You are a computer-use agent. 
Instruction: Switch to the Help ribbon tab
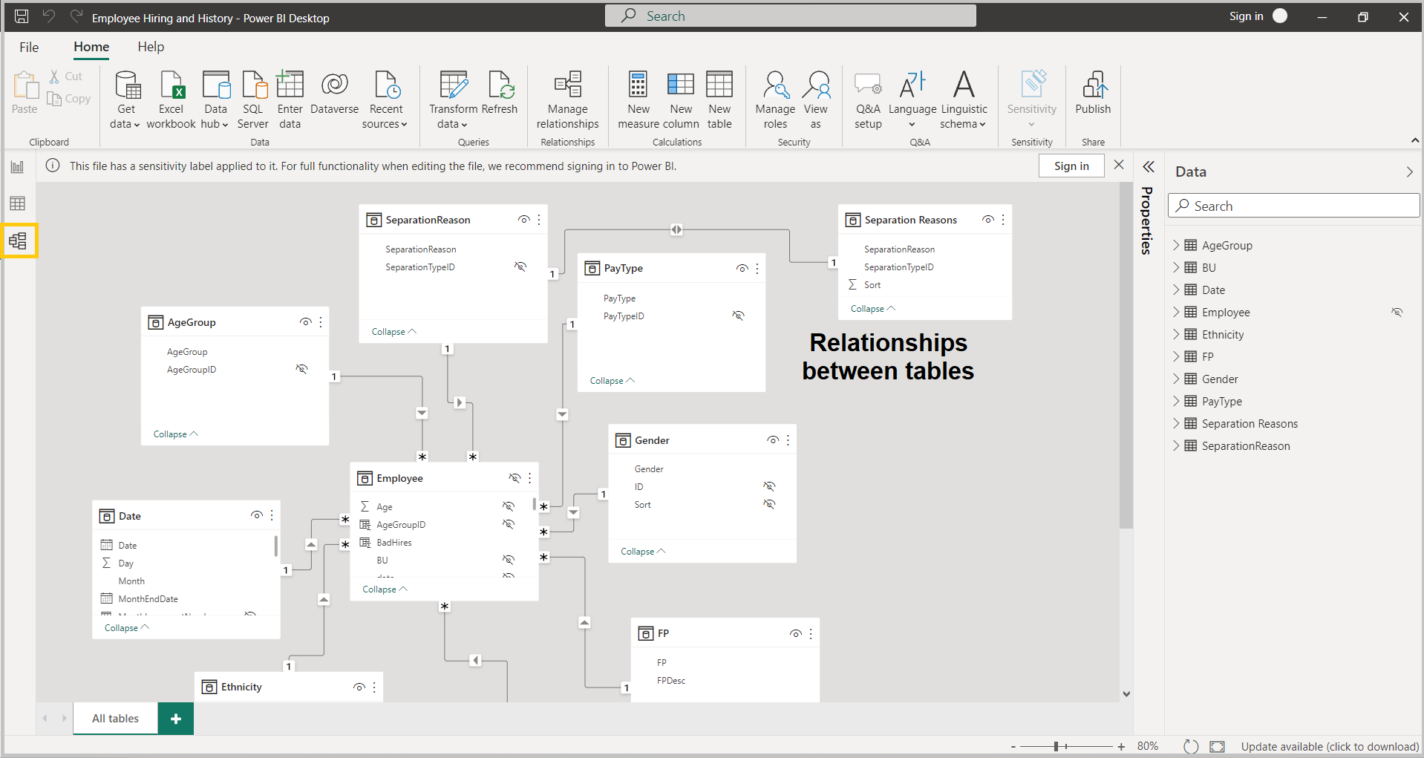(x=151, y=47)
